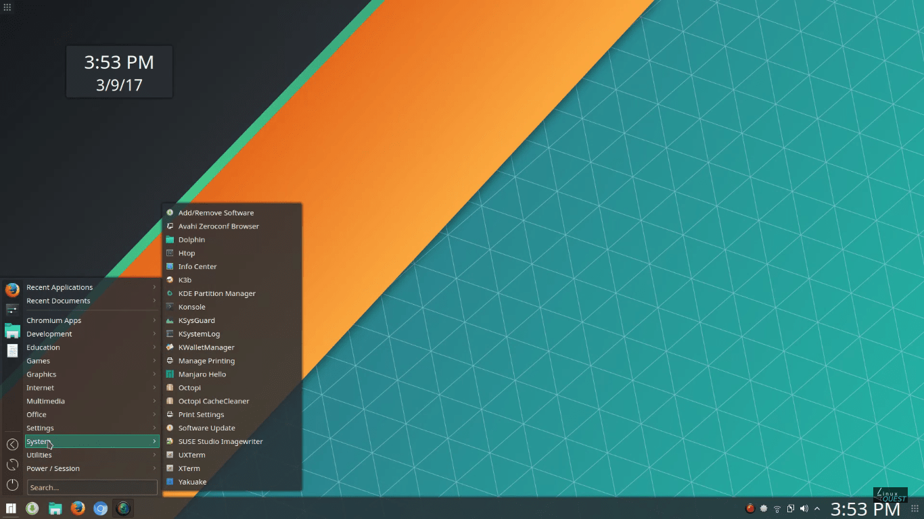Open the Office category
Screen dimensions: 924x519
click(91, 415)
